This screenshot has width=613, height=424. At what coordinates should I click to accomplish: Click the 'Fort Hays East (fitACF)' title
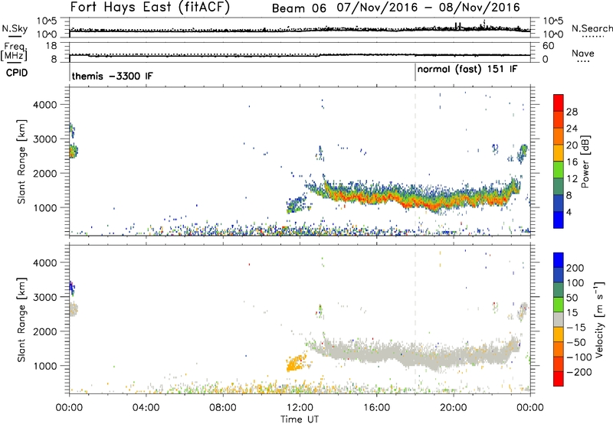click(149, 7)
